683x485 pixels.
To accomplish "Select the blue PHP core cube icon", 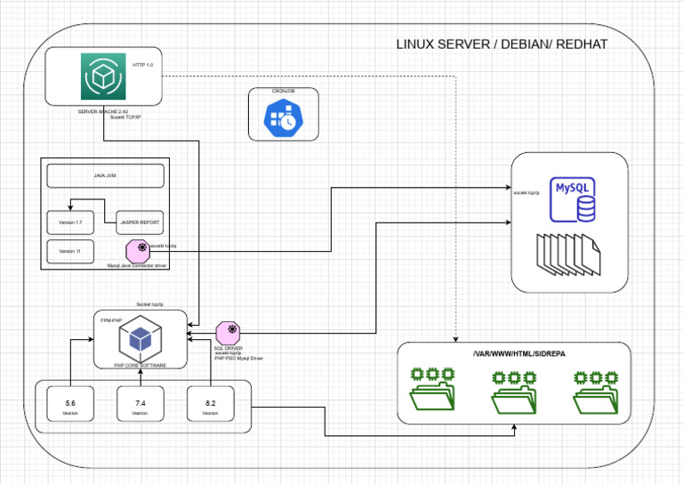I will coord(141,338).
